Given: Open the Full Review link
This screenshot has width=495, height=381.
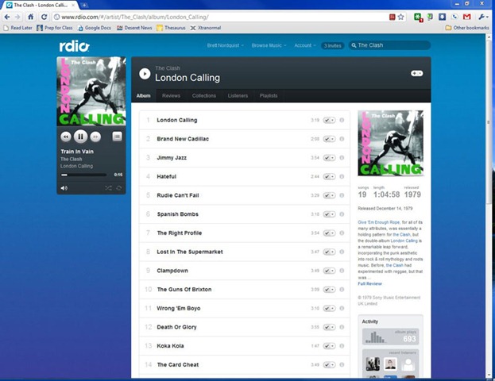Looking at the screenshot, I should (370, 283).
